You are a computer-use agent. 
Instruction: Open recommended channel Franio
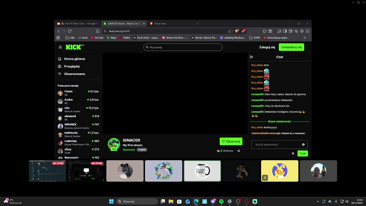point(78,93)
